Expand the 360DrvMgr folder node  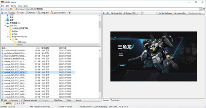pyautogui.click(x=13, y=42)
